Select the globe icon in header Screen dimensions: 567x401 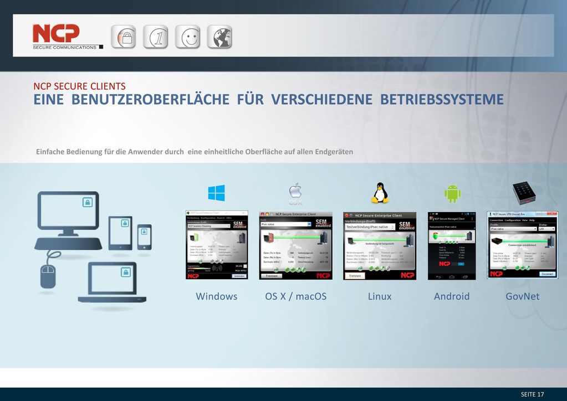pyautogui.click(x=219, y=37)
